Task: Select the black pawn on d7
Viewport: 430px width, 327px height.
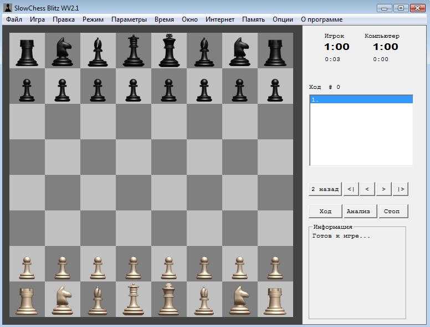Action: (x=134, y=90)
